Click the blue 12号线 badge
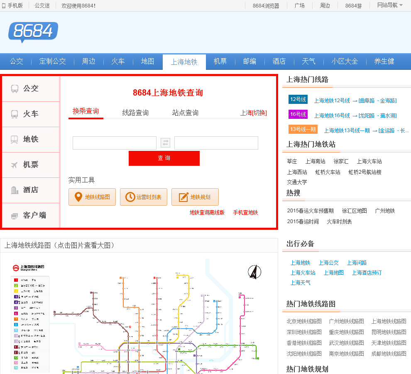This screenshot has width=411, height=374. (x=298, y=99)
